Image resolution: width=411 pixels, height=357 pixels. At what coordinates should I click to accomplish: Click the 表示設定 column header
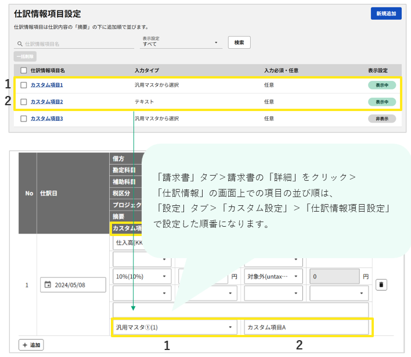pyautogui.click(x=378, y=70)
